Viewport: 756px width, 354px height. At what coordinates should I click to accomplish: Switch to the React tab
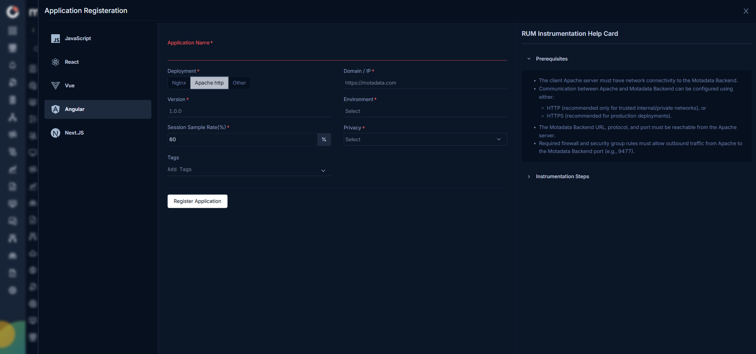[x=98, y=62]
